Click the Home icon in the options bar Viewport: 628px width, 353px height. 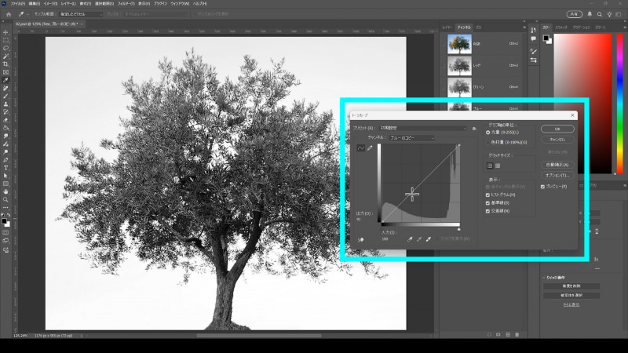[x=9, y=14]
